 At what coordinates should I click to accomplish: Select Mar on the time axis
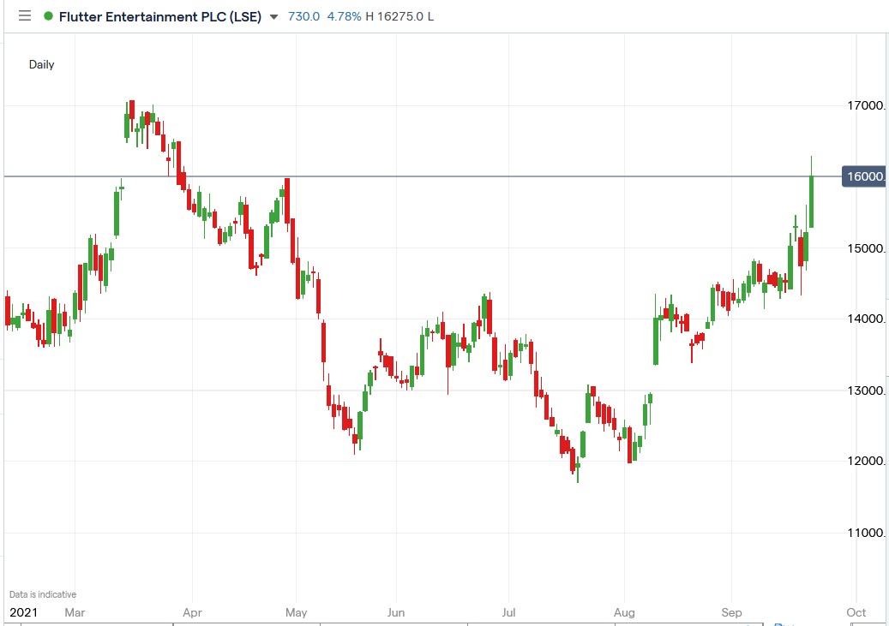point(75,613)
